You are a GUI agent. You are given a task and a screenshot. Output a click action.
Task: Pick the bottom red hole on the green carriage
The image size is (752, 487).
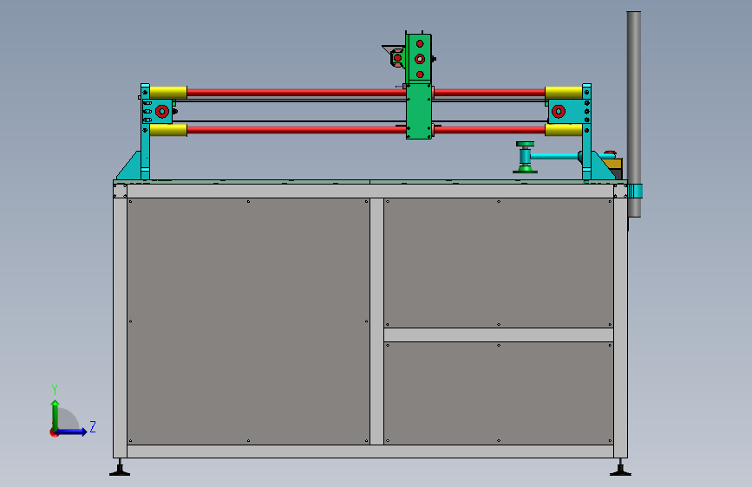coord(420,75)
